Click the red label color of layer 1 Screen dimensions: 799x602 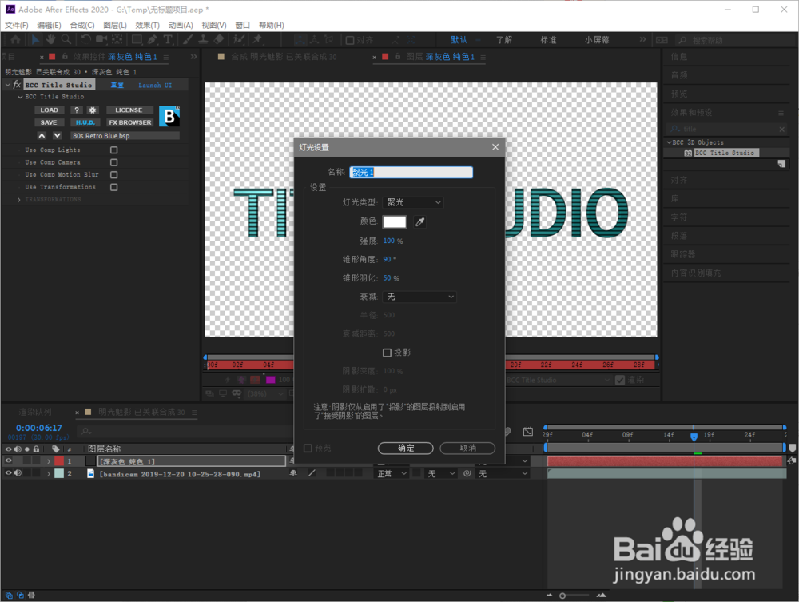pyautogui.click(x=59, y=460)
